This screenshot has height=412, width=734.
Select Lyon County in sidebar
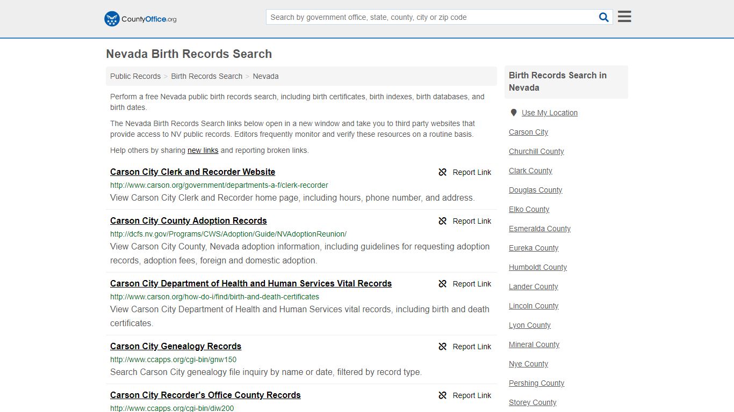point(530,325)
